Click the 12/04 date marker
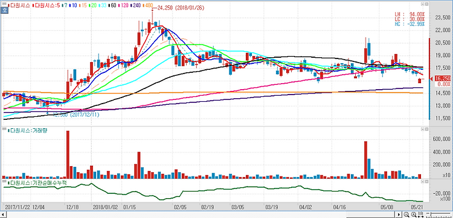453x218 pixels. (x=38, y=207)
